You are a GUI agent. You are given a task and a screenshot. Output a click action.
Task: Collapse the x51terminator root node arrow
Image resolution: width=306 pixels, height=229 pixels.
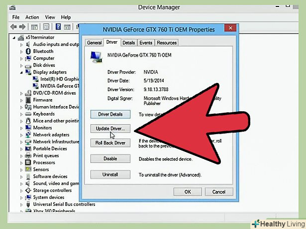point(14,38)
